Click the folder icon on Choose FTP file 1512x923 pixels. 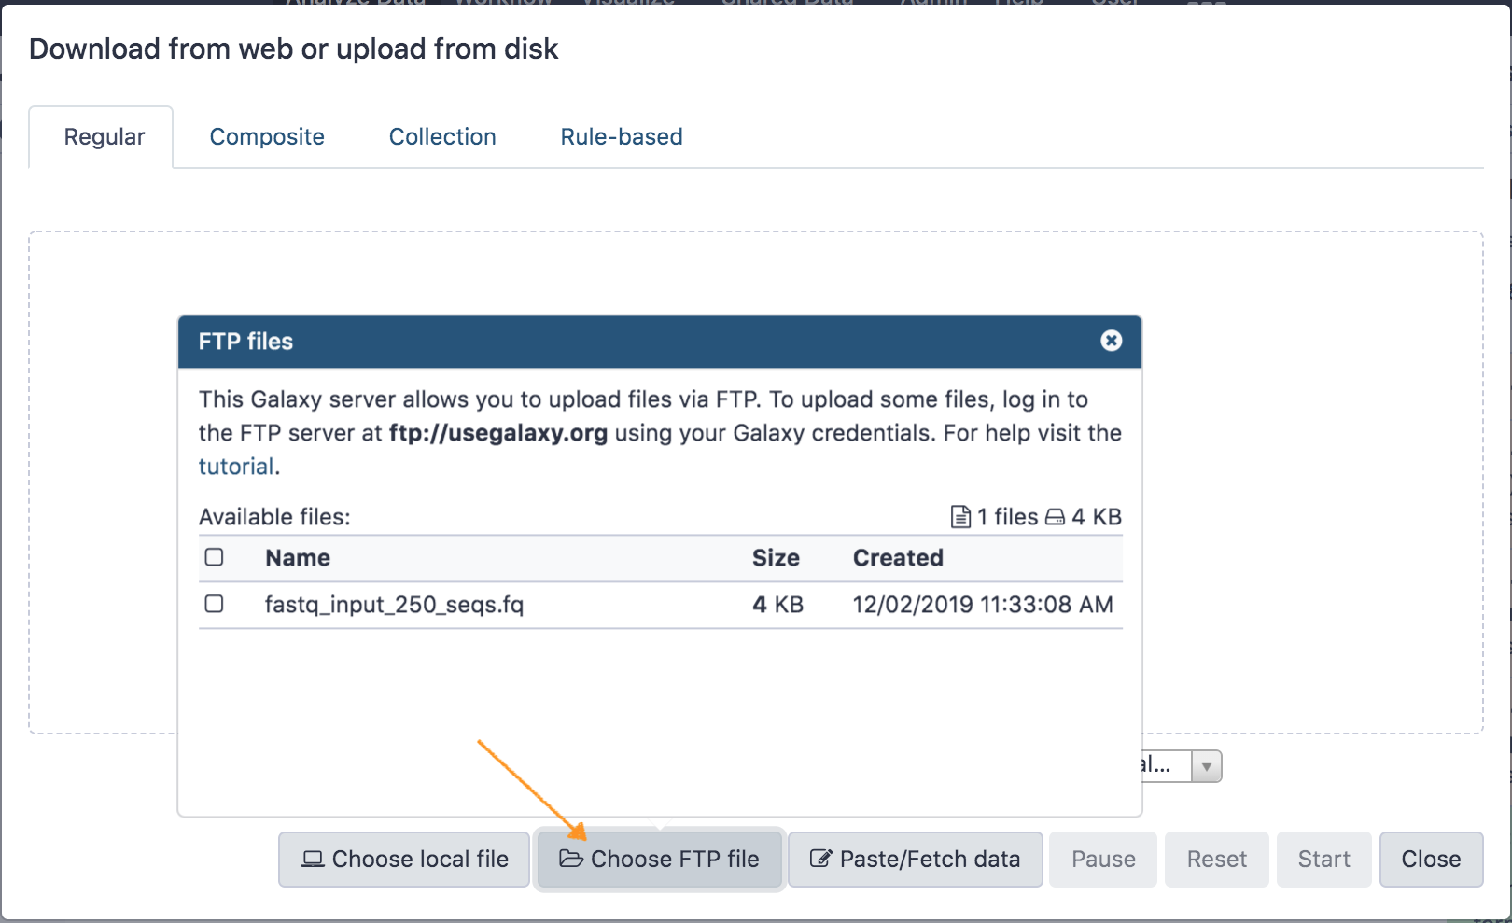tap(571, 859)
